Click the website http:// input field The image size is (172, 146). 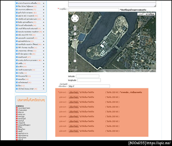point(89,86)
